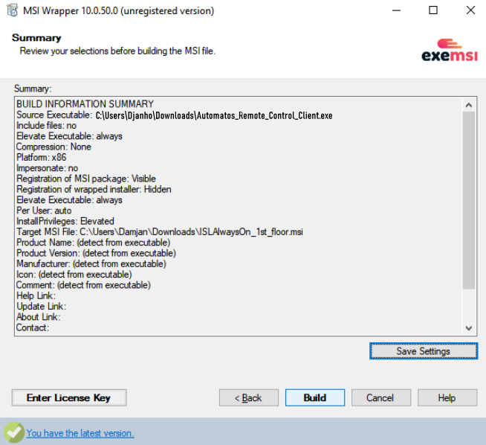Click 'Comment: (detect from executable)' line

click(83, 285)
